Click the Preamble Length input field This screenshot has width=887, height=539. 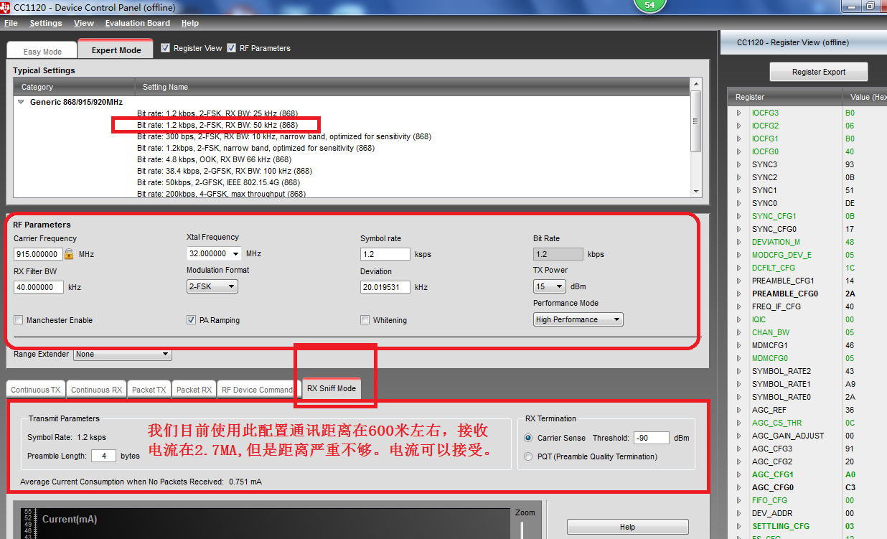click(103, 456)
